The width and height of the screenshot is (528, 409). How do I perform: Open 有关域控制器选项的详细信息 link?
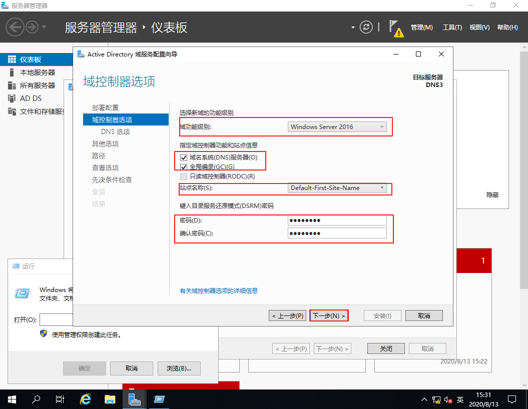[219, 290]
